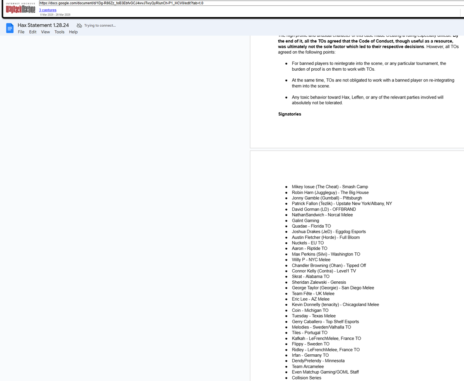Click bullet about toxic behavior toward Hax
This screenshot has width=464, height=381.
coord(367,100)
